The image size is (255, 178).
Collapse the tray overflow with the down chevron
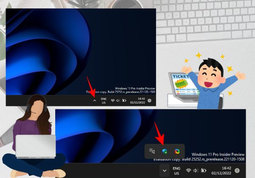point(164,170)
